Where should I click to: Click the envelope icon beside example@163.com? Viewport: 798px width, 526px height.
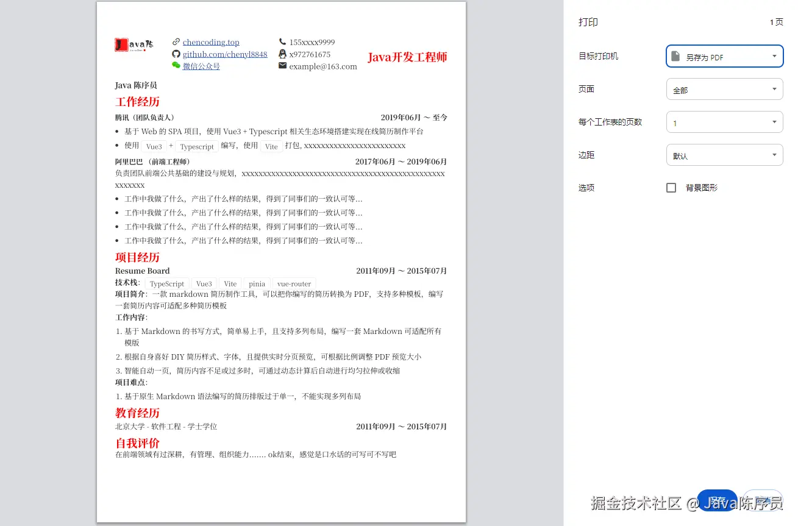[282, 66]
